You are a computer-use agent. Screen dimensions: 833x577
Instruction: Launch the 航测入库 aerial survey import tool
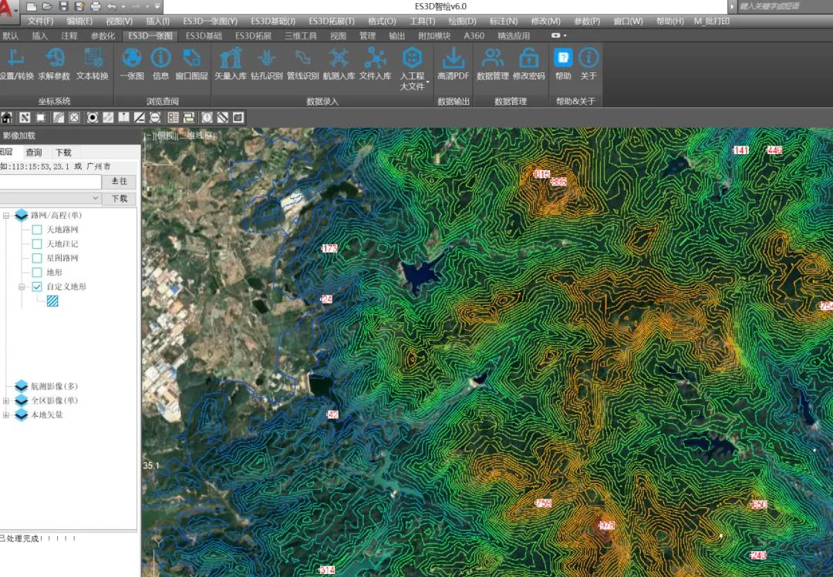339,59
